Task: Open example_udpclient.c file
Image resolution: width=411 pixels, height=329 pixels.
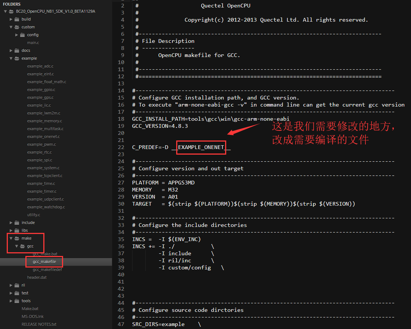Action: click(x=45, y=199)
